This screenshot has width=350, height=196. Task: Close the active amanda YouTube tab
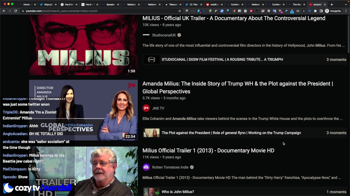[x=325, y=4]
